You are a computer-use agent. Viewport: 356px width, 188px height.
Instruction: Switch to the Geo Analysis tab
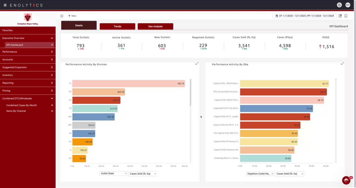pyautogui.click(x=156, y=26)
